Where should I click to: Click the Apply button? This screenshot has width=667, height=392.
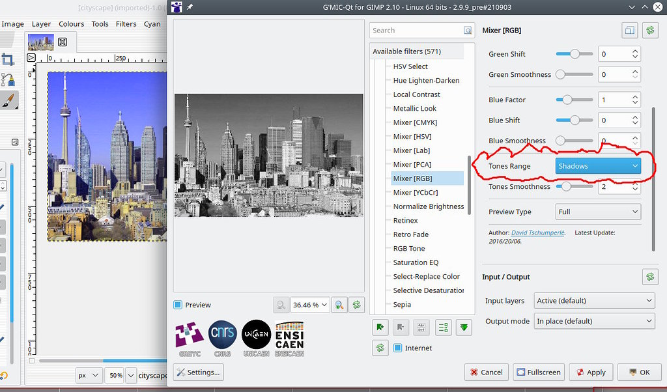[590, 372]
